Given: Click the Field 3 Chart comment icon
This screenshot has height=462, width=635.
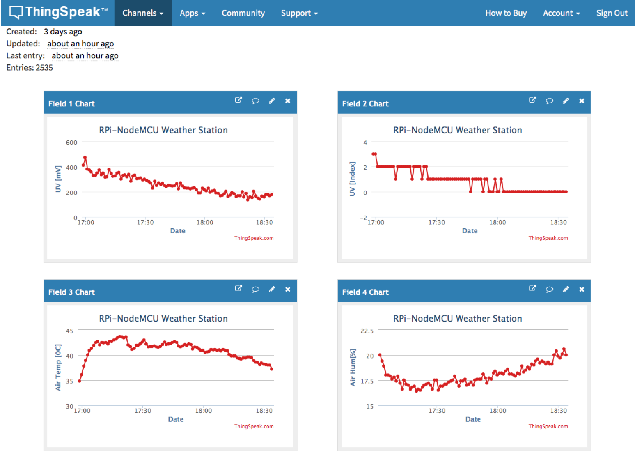Looking at the screenshot, I should click(255, 289).
